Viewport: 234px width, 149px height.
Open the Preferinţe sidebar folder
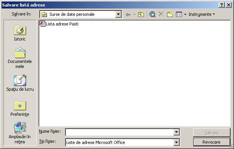coord(20,108)
